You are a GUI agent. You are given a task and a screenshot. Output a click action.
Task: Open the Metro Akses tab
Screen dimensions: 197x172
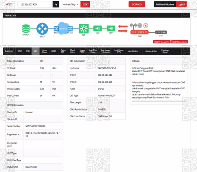[x=44, y=51]
